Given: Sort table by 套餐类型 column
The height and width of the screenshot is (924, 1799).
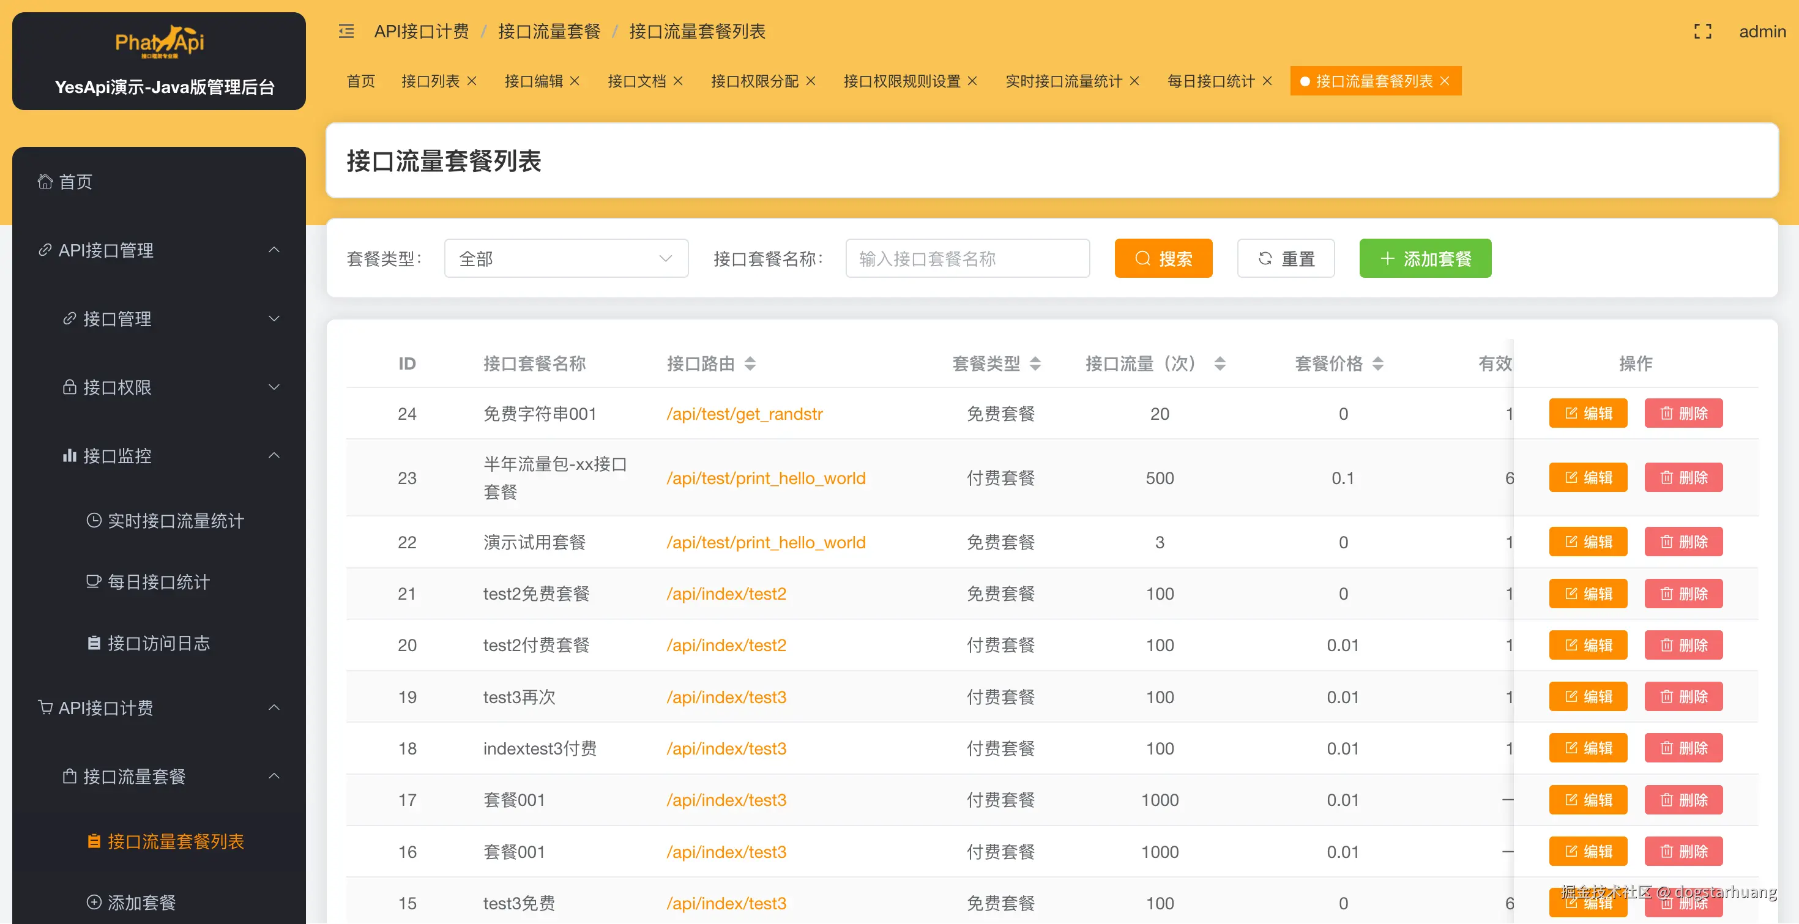Looking at the screenshot, I should click(1036, 363).
